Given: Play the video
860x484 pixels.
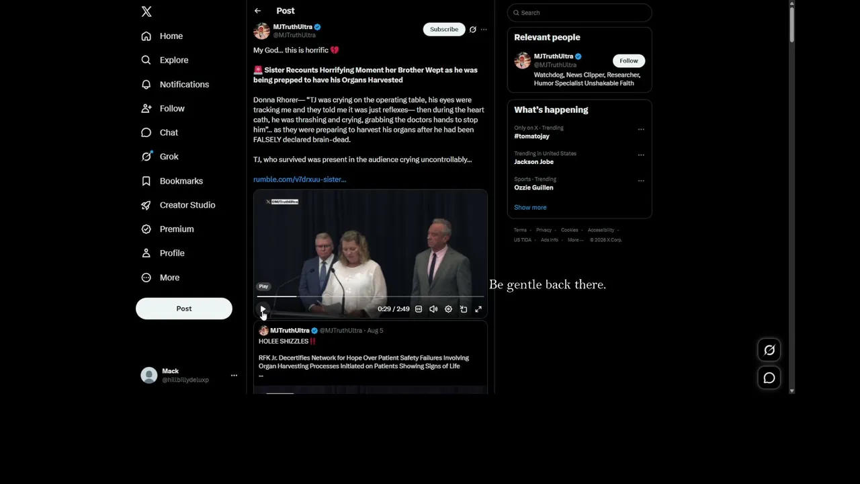Looking at the screenshot, I should [263, 309].
